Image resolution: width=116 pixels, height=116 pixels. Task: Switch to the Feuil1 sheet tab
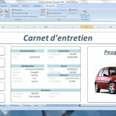click(36, 106)
